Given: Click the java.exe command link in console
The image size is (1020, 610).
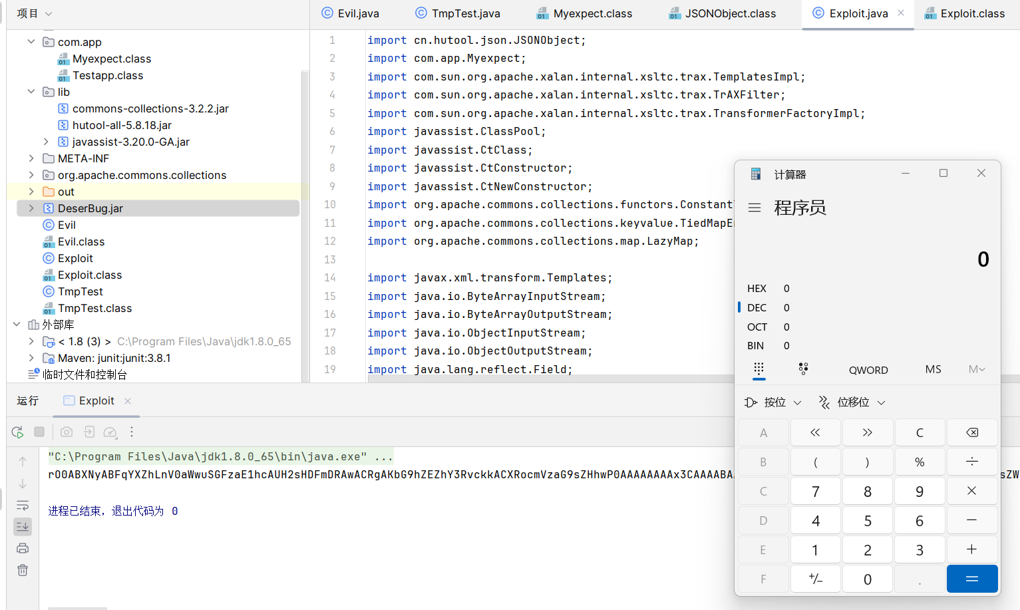Looking at the screenshot, I should [x=208, y=456].
